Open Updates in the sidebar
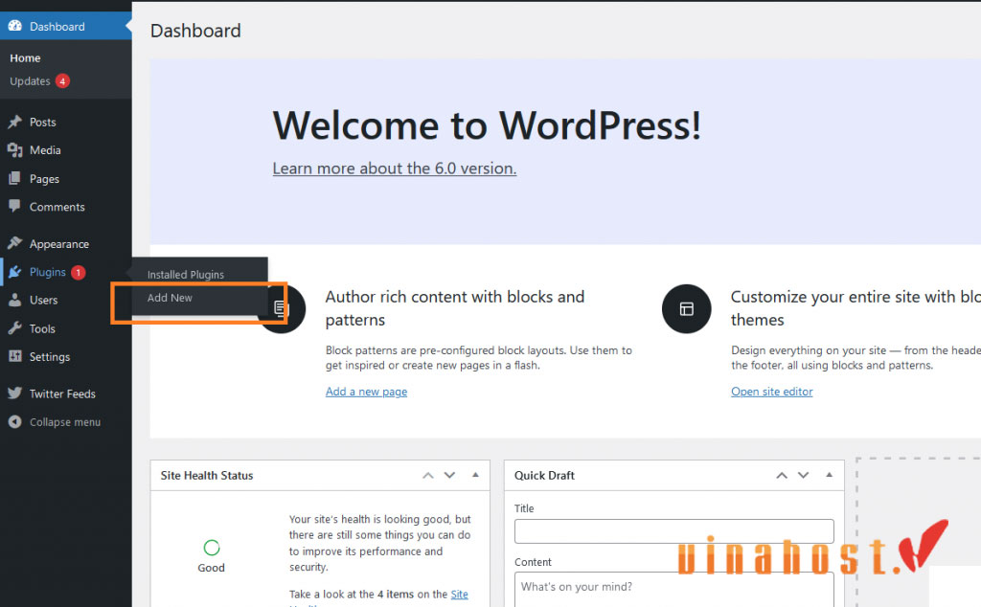 pyautogui.click(x=30, y=81)
